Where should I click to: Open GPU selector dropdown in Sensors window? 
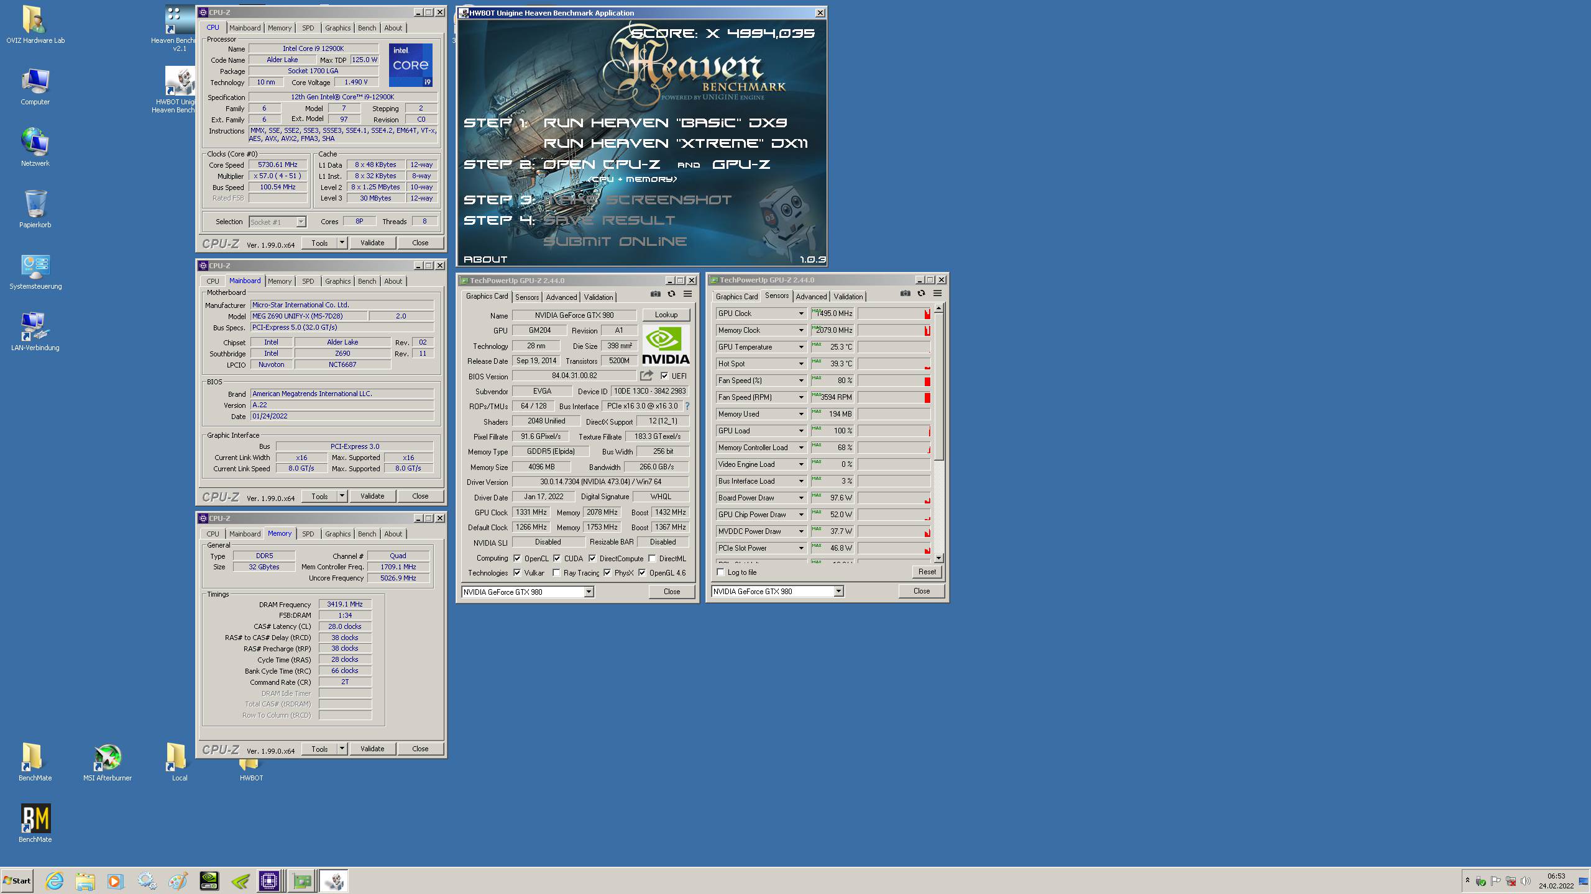(838, 591)
